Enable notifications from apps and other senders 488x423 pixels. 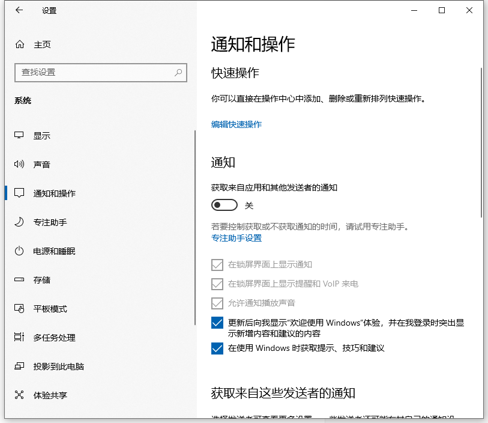[x=224, y=205]
